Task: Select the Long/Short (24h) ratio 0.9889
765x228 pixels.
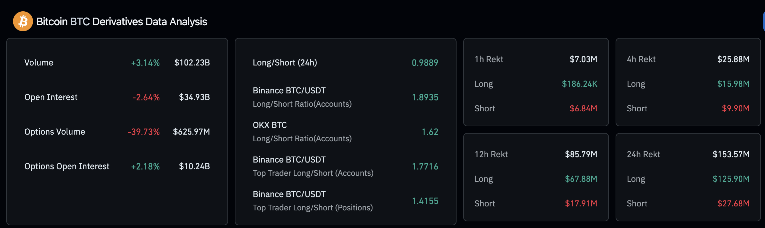Action: [425, 62]
